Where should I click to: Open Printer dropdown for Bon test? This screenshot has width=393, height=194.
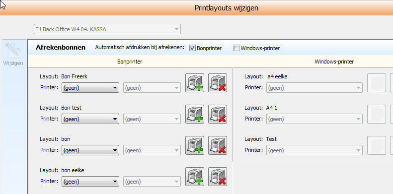[x=90, y=119]
